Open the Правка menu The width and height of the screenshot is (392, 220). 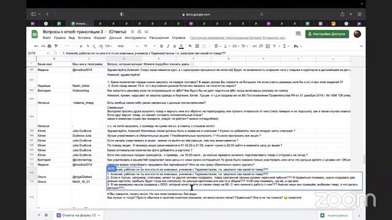(x=60, y=38)
